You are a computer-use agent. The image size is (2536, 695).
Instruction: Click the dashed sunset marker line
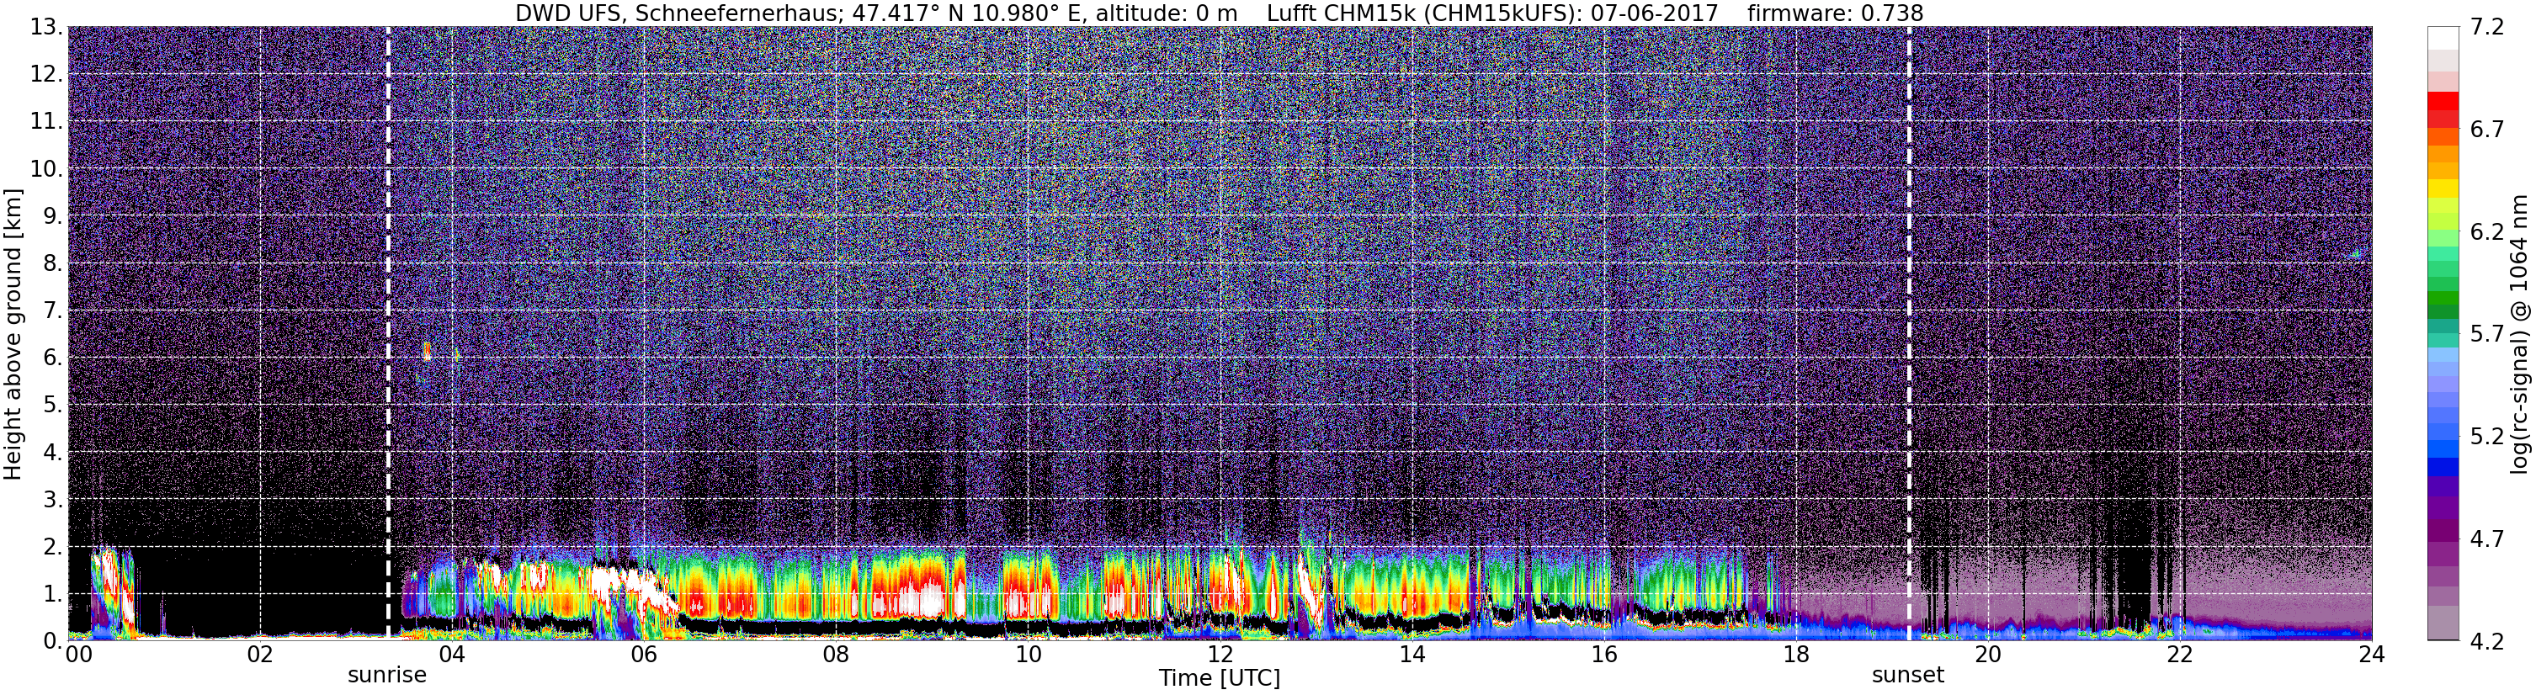[x=1909, y=332]
